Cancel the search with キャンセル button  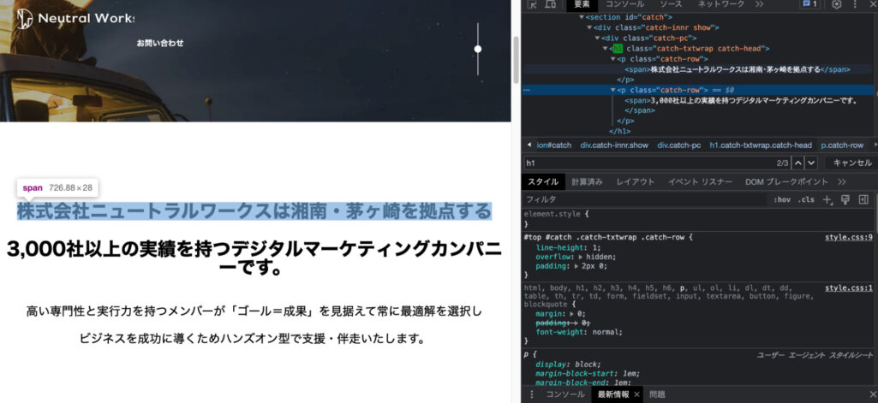tap(852, 163)
